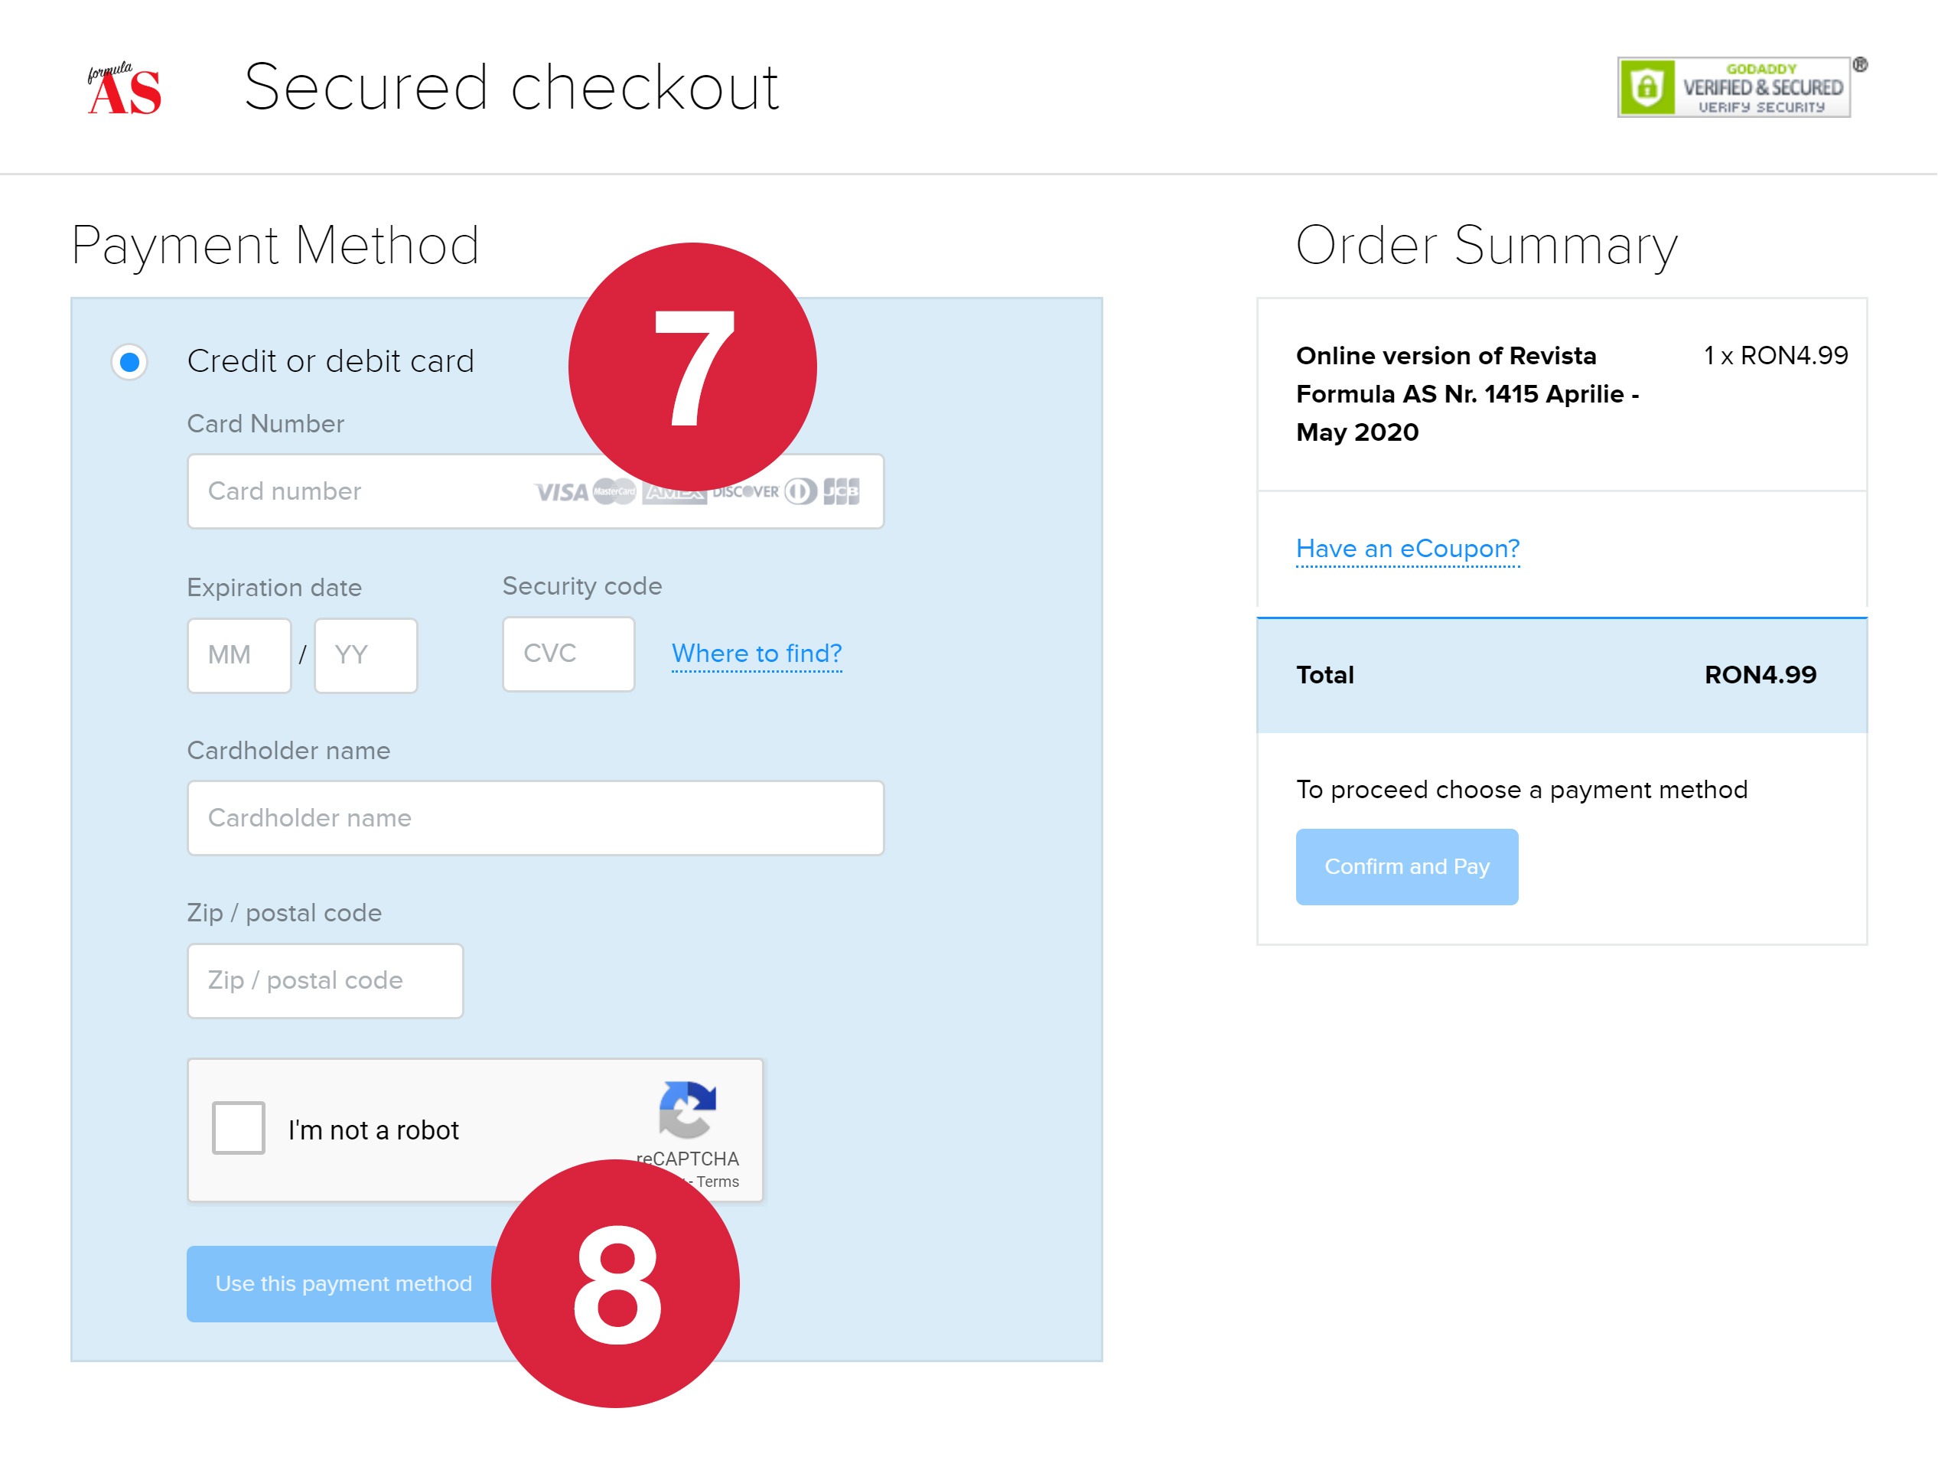Viewport: 1938px width, 1480px height.
Task: Click the MM expiration month field
Action: coord(239,655)
